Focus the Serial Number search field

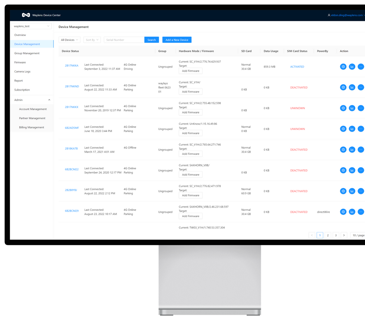click(x=124, y=40)
